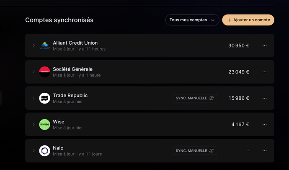
Task: Trigger Sync. Manuelle for Nalo
Action: (195, 151)
